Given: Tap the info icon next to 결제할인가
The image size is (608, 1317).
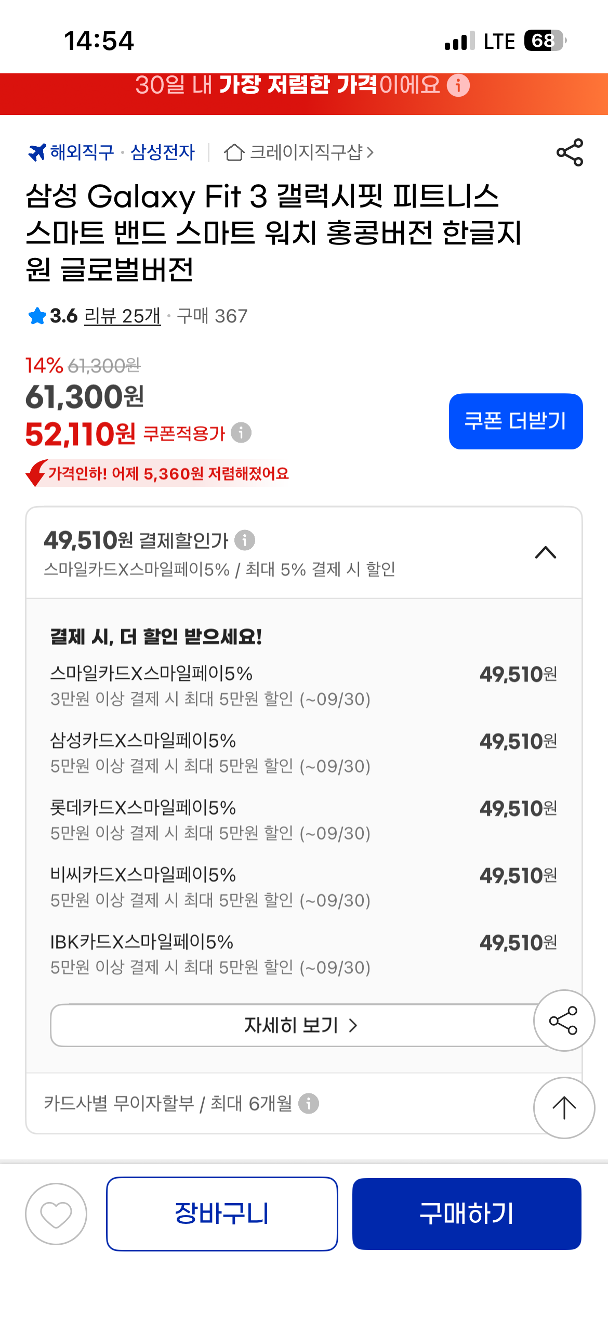Looking at the screenshot, I should [x=245, y=540].
